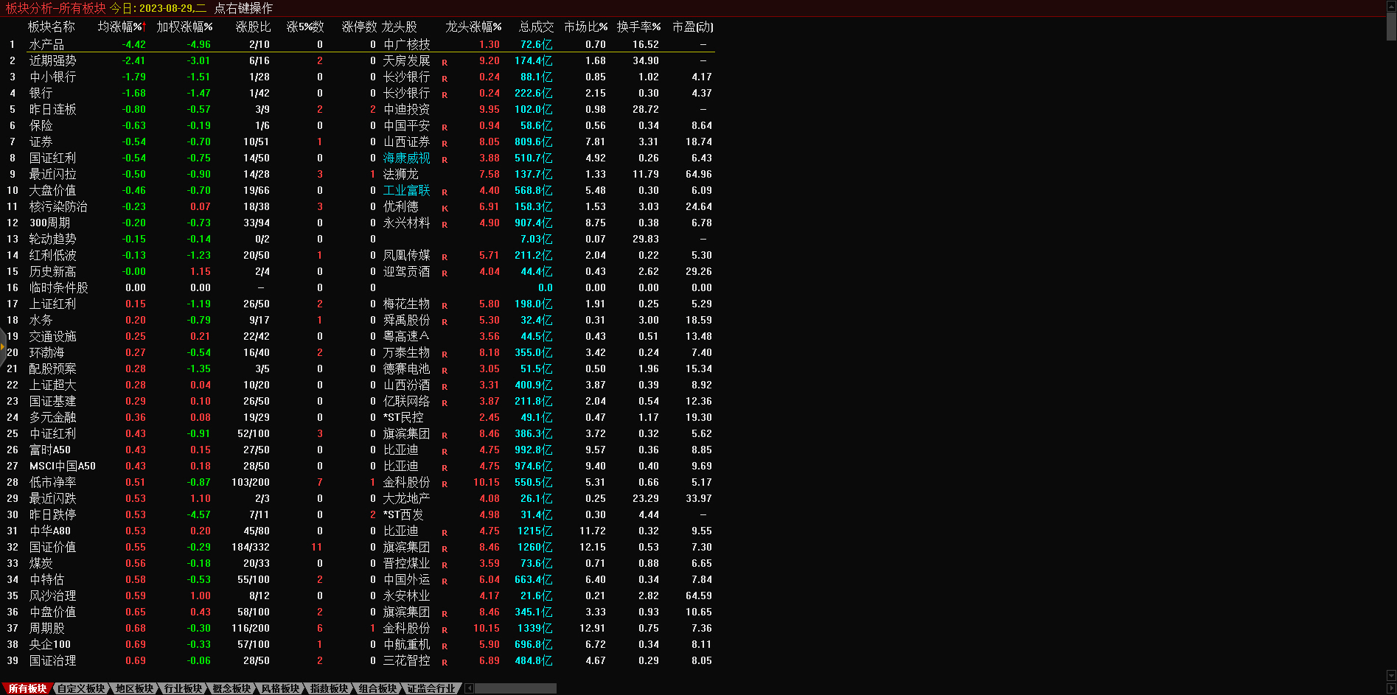Switch to the 行业板块 tab
Image resolution: width=1397 pixels, height=695 pixels.
click(x=183, y=688)
